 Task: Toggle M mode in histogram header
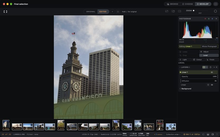(216, 19)
